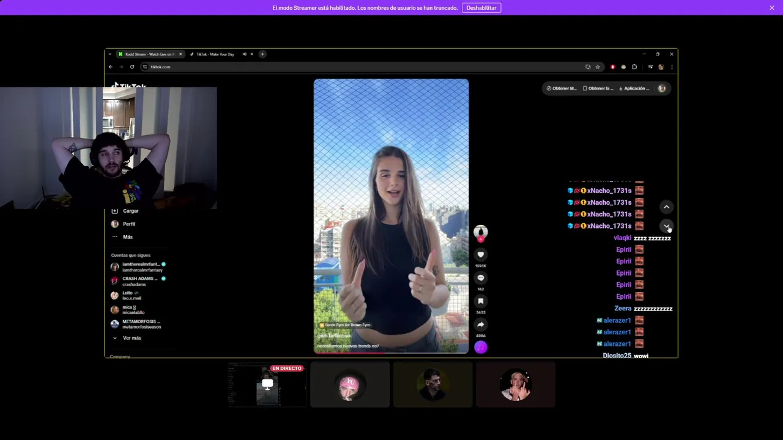The width and height of the screenshot is (783, 440).
Task: Close the TikTok browser tab
Action: [251, 54]
